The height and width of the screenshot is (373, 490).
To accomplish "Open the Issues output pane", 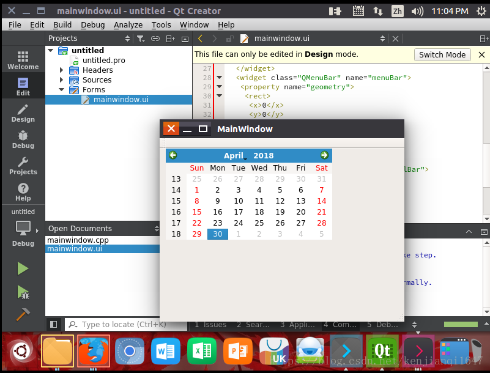I will [210, 325].
